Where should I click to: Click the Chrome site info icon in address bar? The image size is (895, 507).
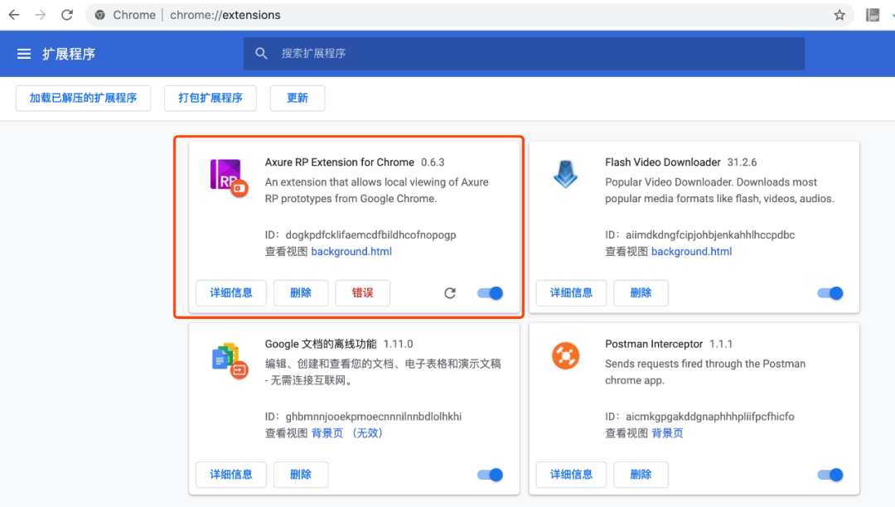pyautogui.click(x=100, y=15)
